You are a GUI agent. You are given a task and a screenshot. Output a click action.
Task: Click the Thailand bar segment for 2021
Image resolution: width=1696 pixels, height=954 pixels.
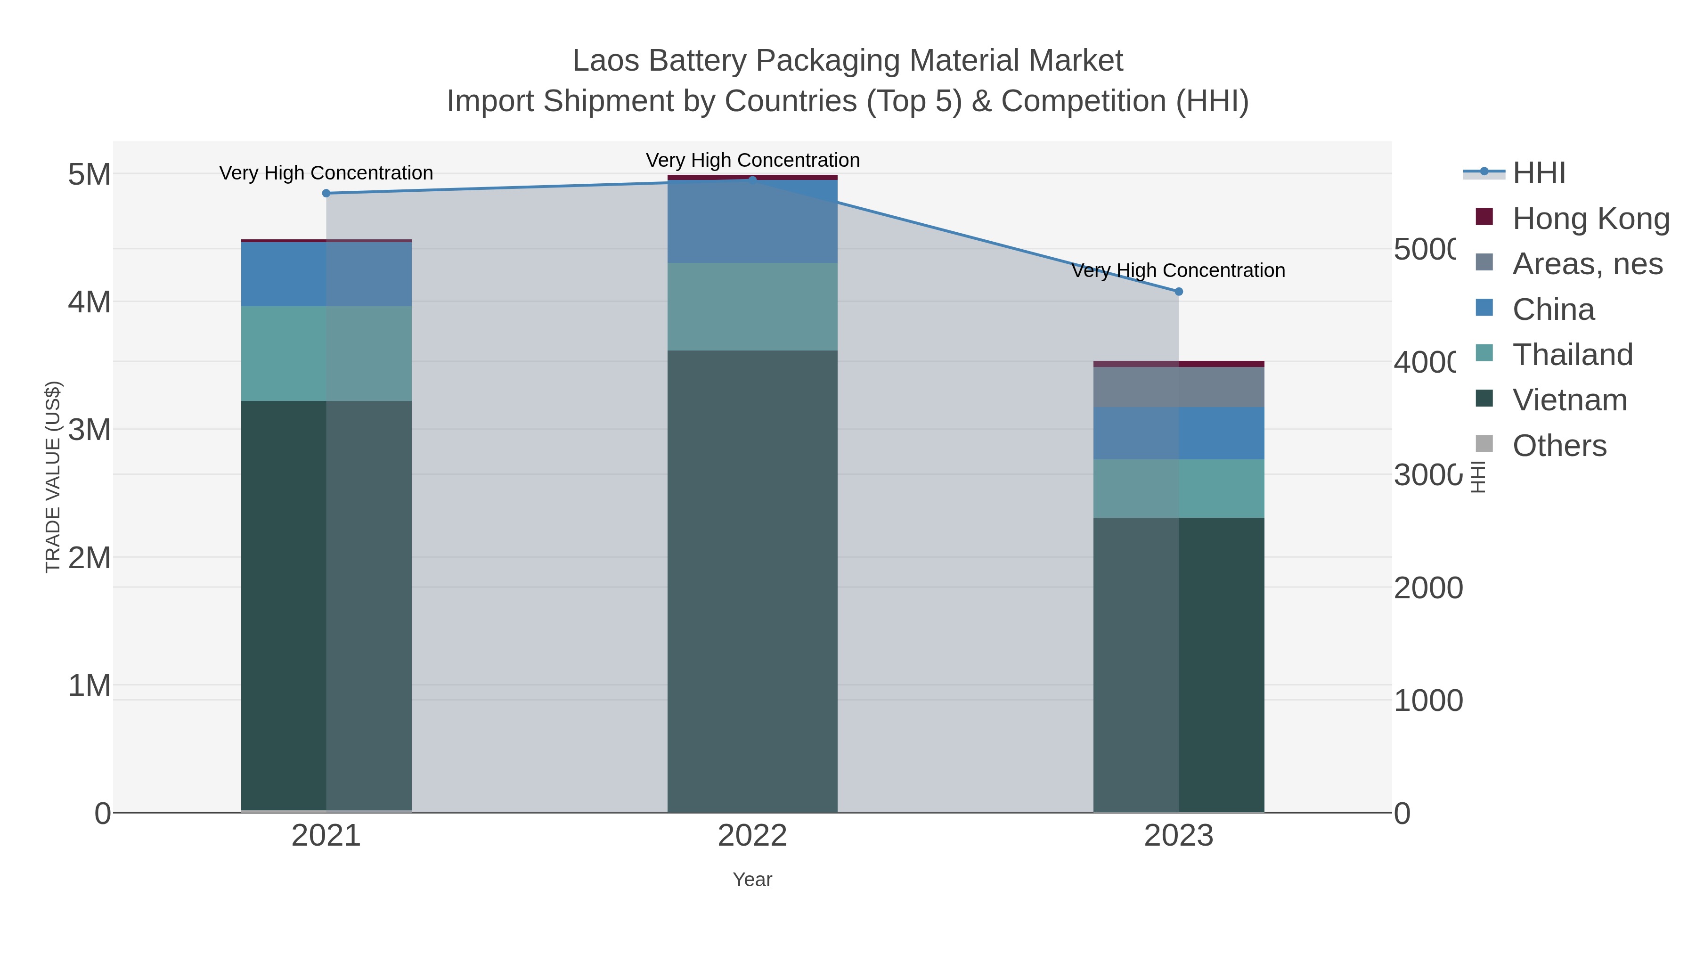pyautogui.click(x=326, y=353)
